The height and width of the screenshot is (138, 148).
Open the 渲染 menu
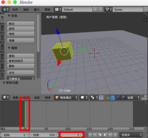(x=26, y=9)
